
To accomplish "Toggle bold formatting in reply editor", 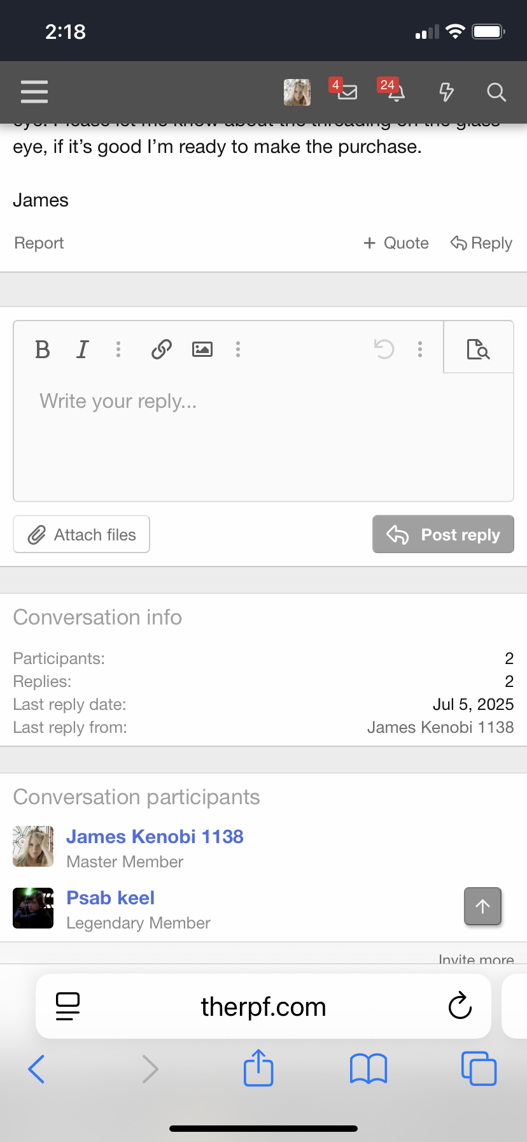I will pyautogui.click(x=42, y=349).
